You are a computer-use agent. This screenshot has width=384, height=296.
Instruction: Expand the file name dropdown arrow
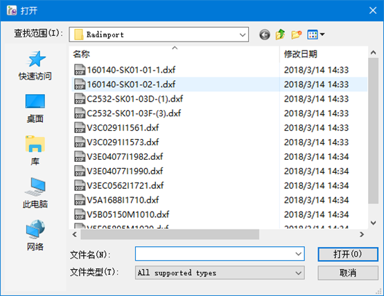tap(298, 254)
